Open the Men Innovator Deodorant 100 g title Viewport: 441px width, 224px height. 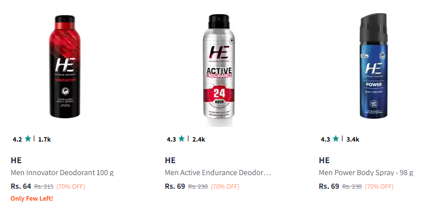click(62, 173)
